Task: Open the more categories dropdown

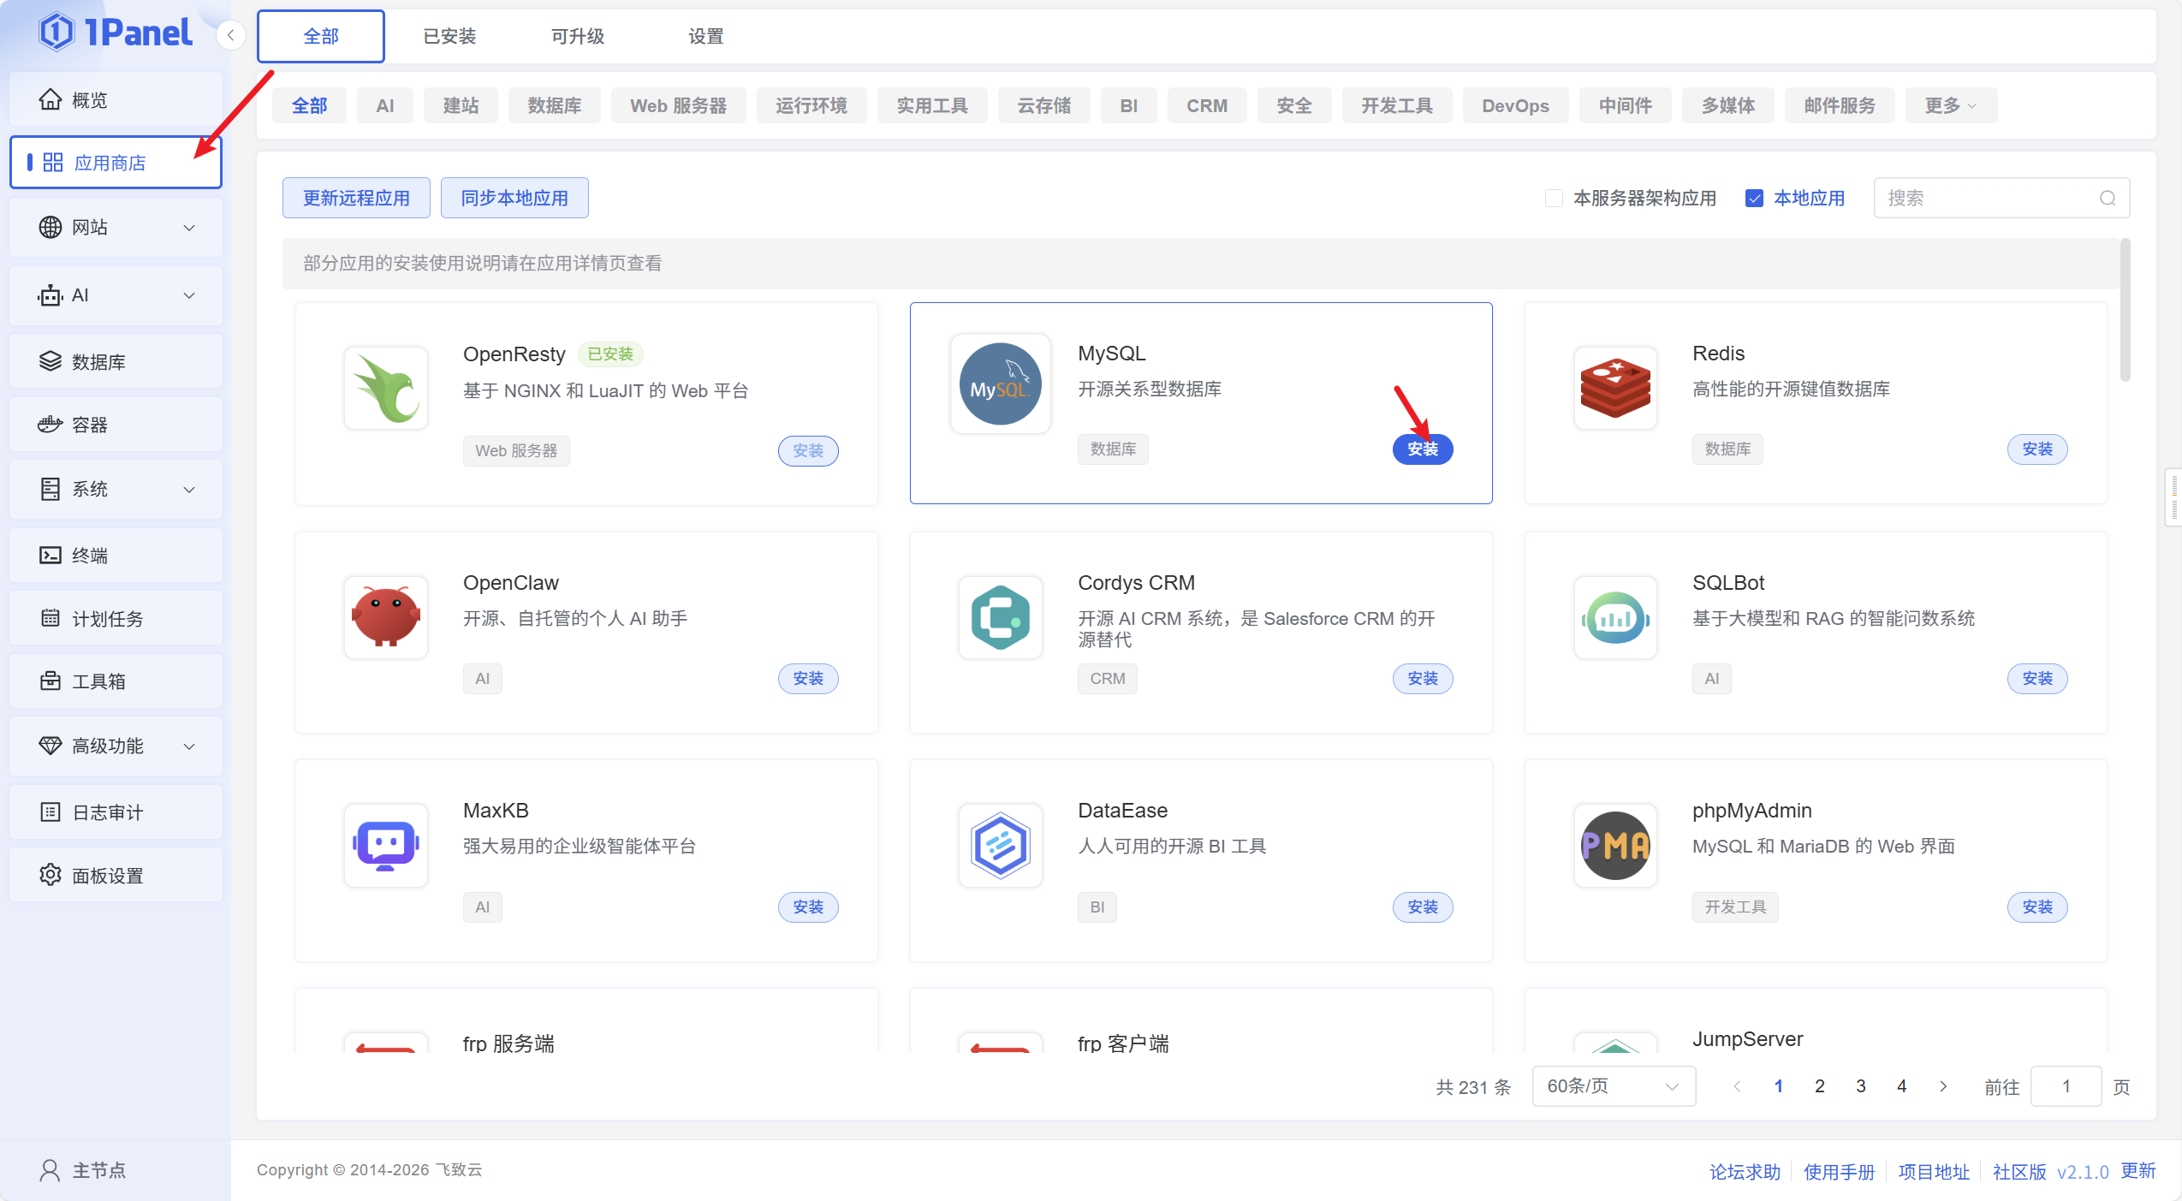Action: tap(1950, 106)
